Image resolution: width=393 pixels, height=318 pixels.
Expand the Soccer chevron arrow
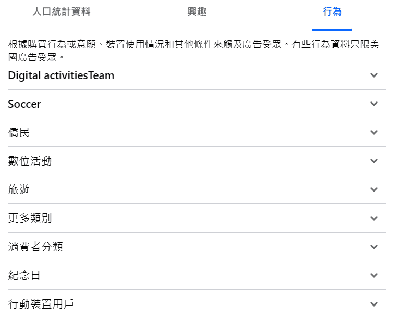coord(374,104)
